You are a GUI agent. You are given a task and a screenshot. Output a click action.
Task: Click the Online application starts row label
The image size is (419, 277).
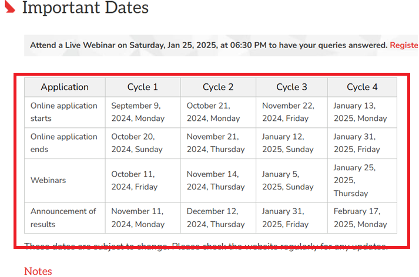pos(64,112)
